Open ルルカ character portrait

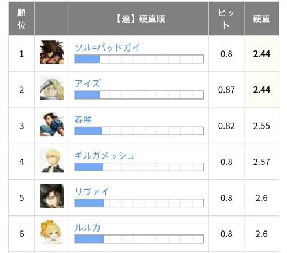[52, 232]
